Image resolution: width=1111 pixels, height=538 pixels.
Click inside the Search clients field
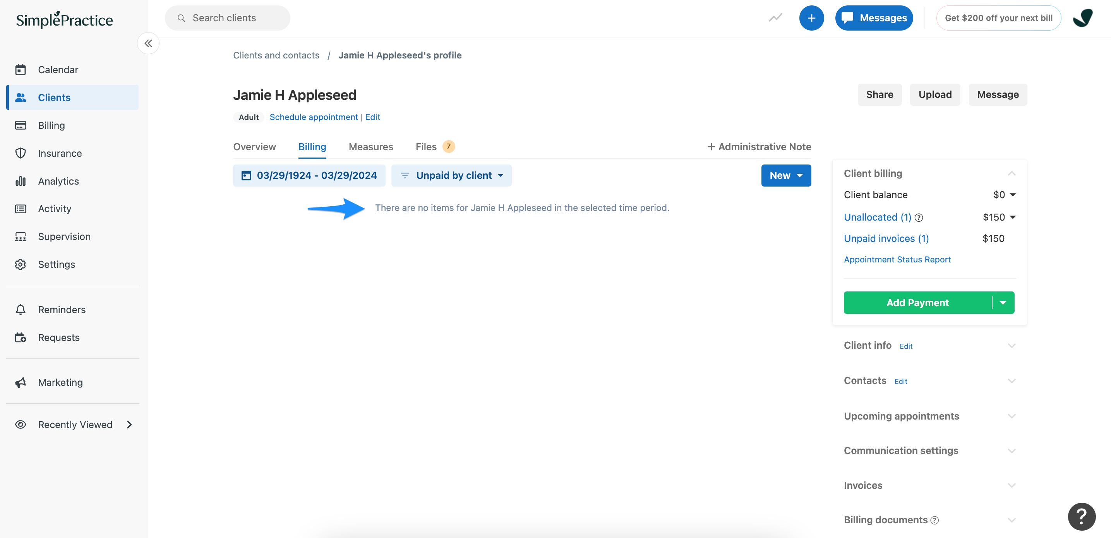click(x=227, y=18)
